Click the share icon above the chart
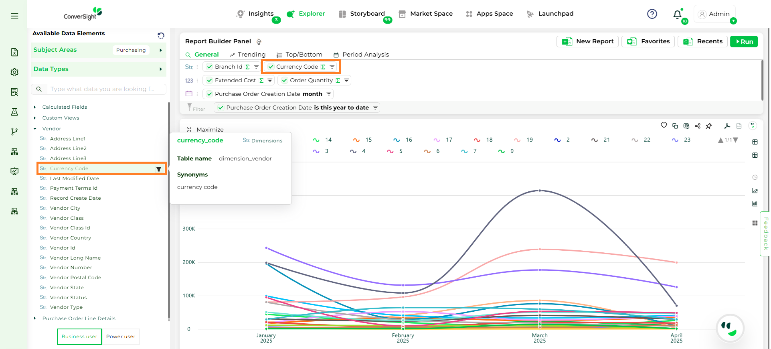Screen dimensions: 771x349 point(697,126)
